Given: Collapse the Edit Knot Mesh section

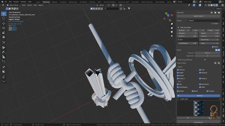Looking at the screenshot, I should pos(178,27).
